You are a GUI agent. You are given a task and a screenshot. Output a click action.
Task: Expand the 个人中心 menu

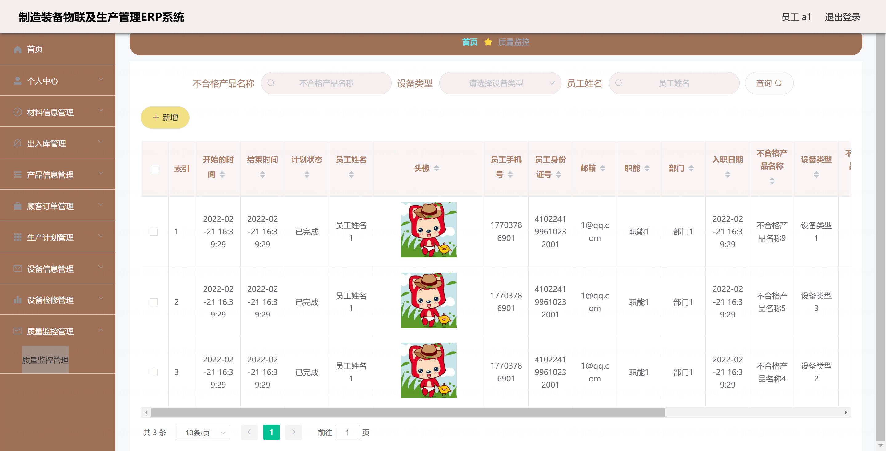(58, 81)
